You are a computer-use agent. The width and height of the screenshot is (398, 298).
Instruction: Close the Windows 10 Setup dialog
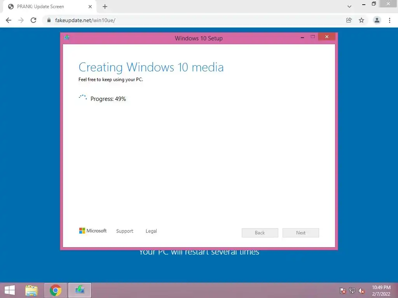(326, 37)
